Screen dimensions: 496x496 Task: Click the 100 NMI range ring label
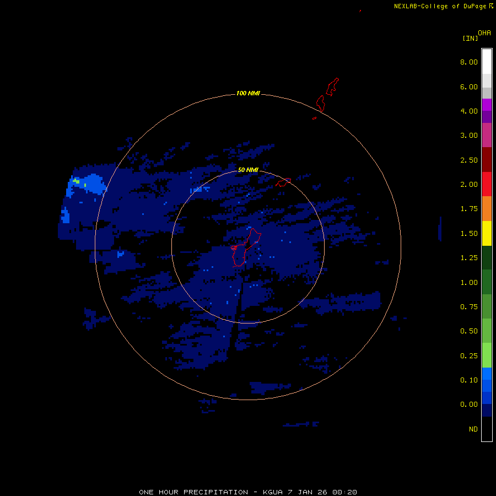(248, 93)
